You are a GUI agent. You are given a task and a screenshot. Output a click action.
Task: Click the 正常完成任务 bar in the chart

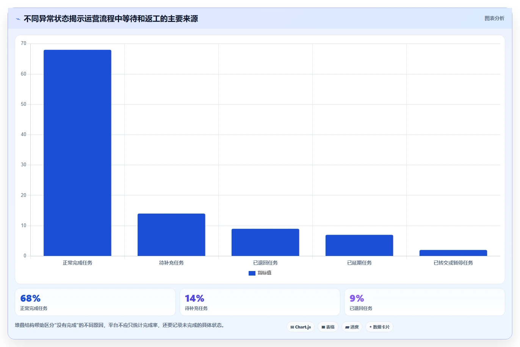77,153
